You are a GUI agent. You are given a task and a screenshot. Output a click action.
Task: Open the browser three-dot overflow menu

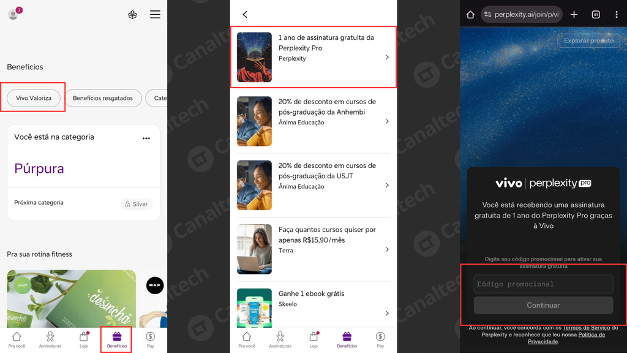pyautogui.click(x=616, y=15)
